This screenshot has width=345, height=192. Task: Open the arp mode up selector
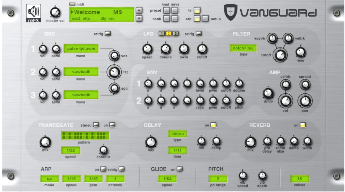click(49, 179)
